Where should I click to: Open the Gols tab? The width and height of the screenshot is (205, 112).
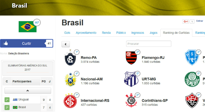pyautogui.click(x=67, y=33)
